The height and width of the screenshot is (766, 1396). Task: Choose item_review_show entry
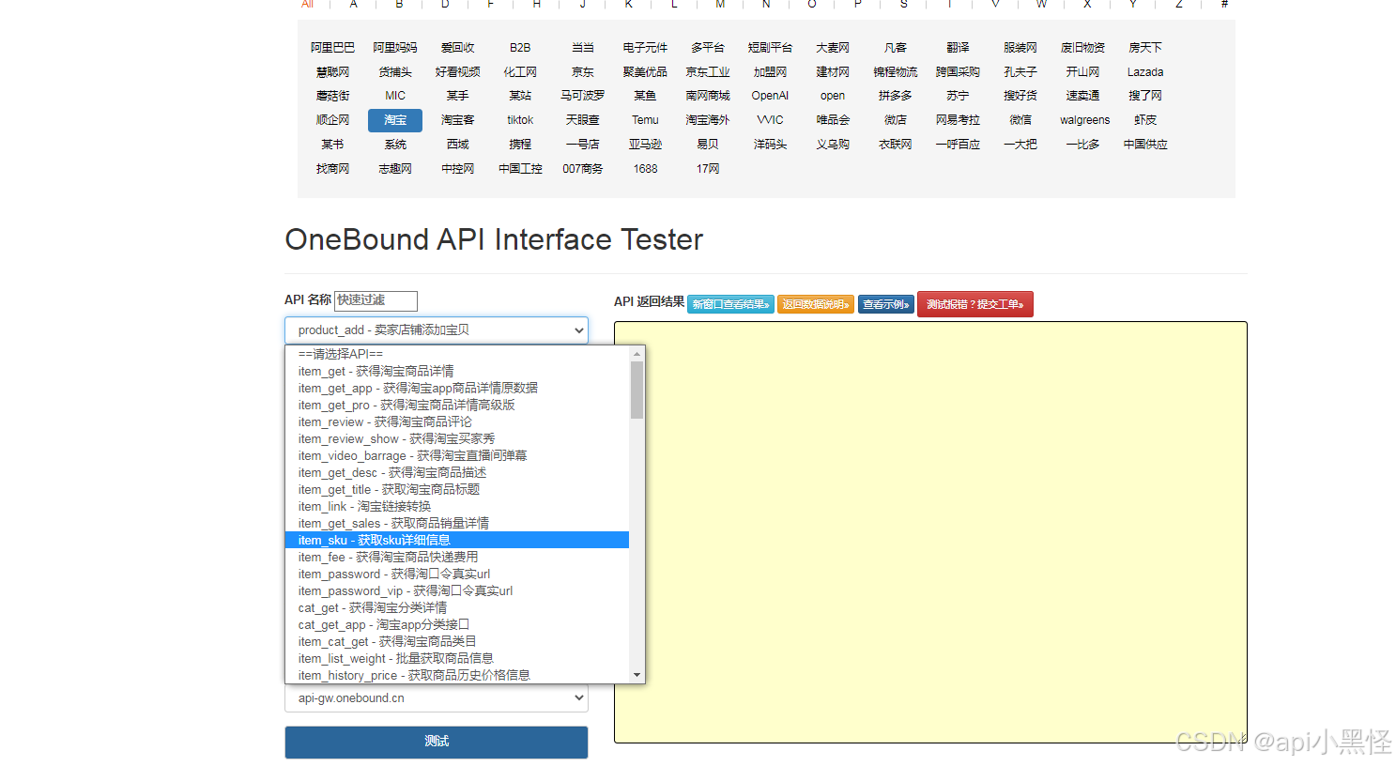coord(457,438)
